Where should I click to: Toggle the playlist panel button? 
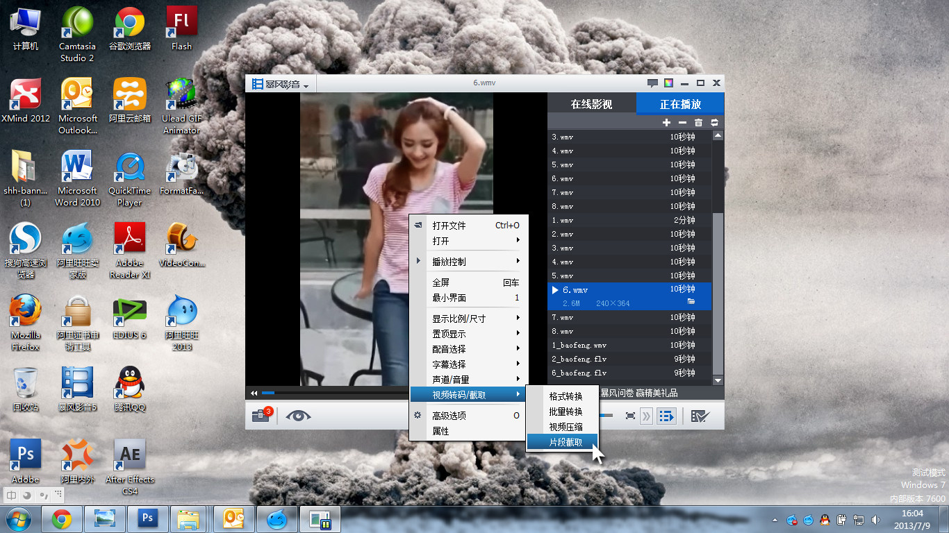tap(666, 416)
